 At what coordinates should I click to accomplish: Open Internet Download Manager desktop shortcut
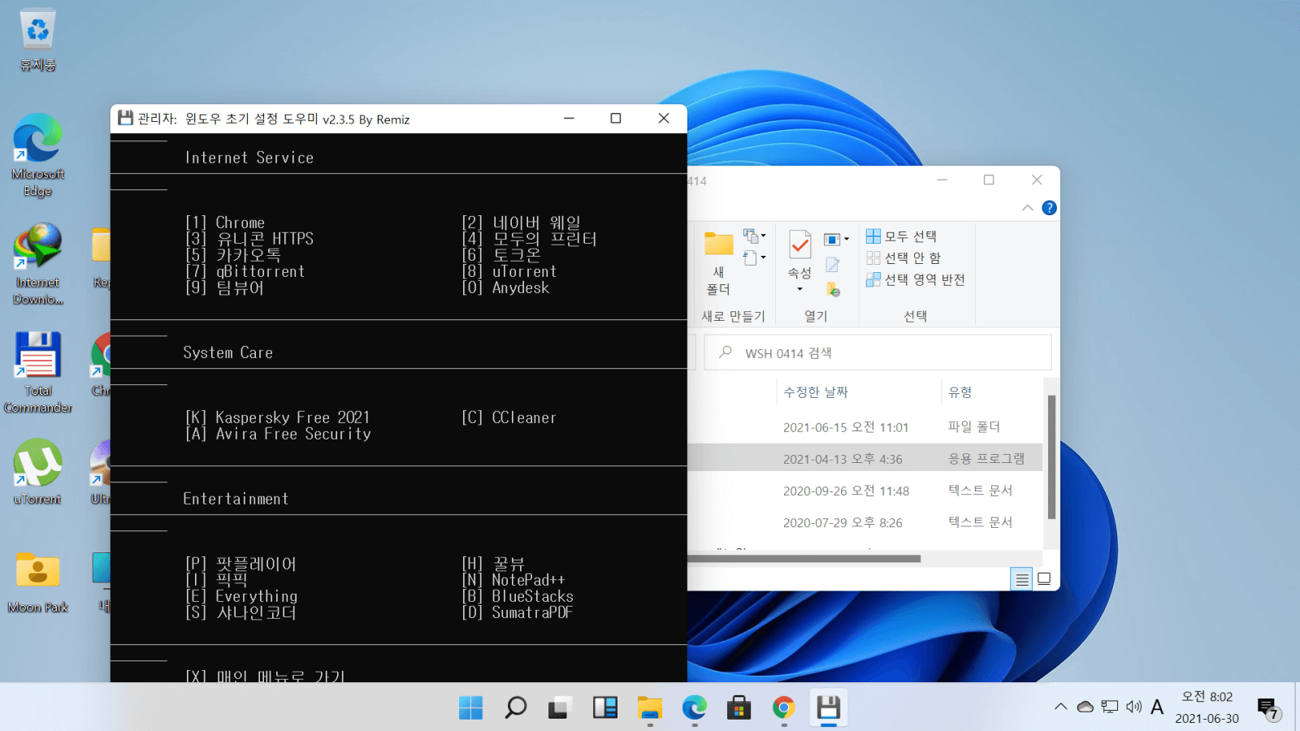(x=37, y=264)
